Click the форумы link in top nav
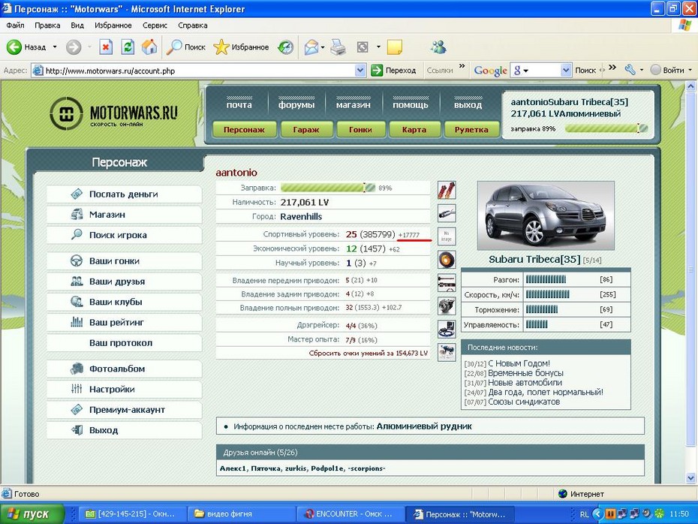 click(x=296, y=105)
